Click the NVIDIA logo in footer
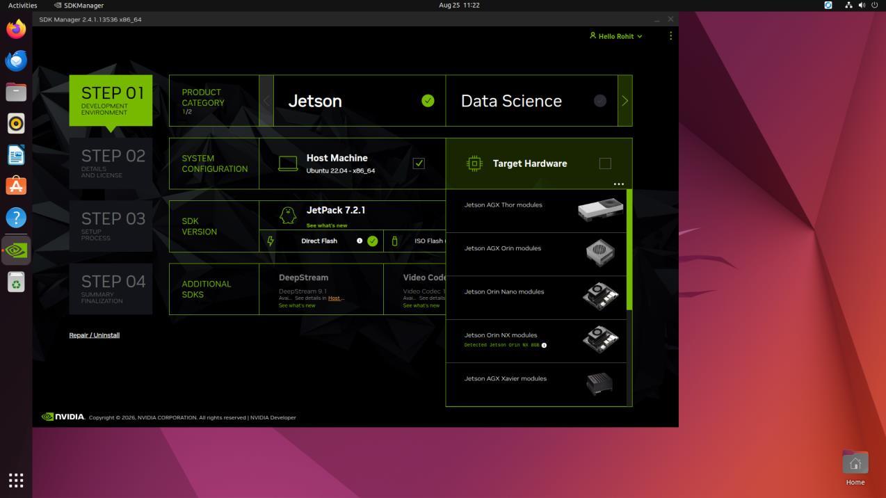Screen dimensions: 886x498 (63, 417)
